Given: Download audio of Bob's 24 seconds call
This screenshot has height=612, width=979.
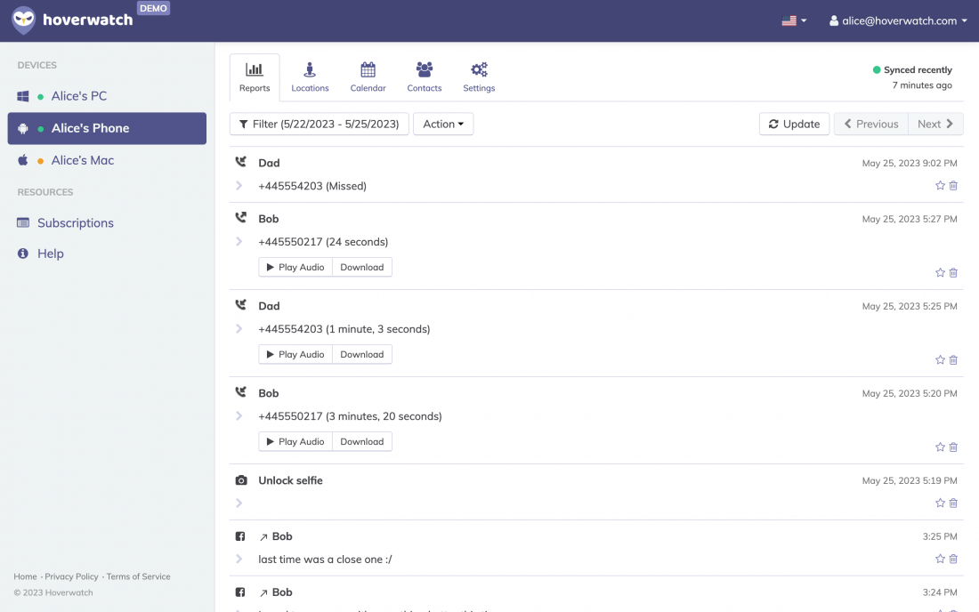Looking at the screenshot, I should [362, 267].
